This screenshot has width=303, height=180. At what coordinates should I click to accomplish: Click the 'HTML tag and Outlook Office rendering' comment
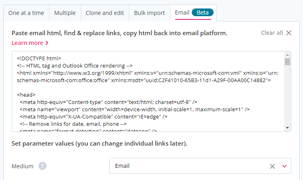pos(74,66)
